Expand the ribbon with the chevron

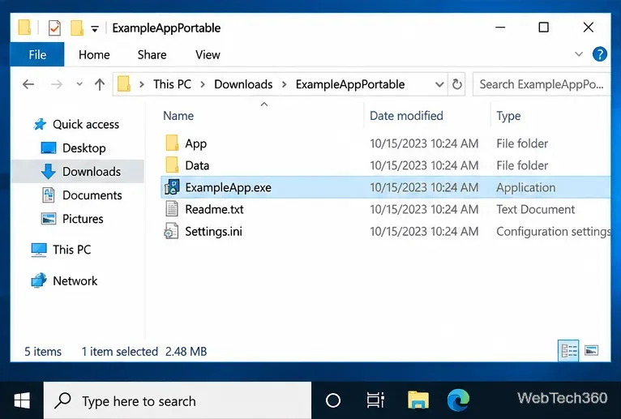click(579, 54)
